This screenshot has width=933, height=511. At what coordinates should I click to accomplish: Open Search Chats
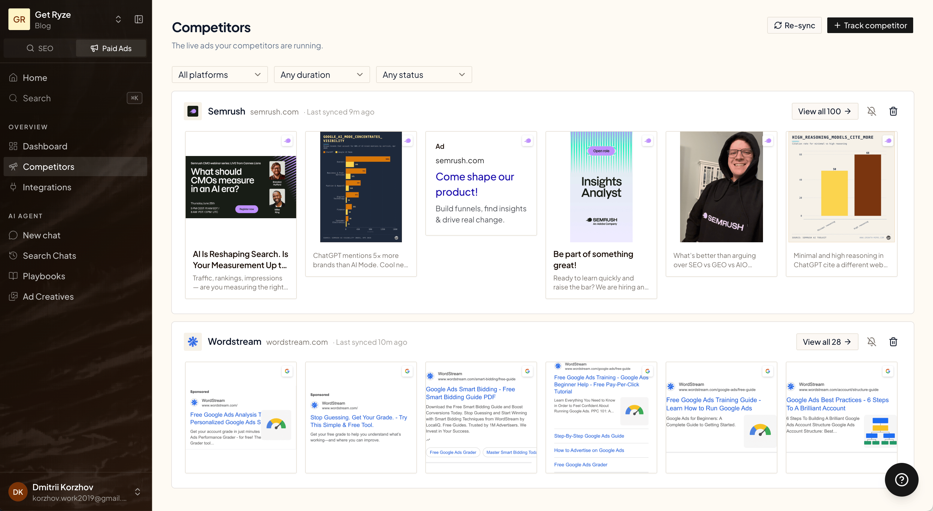click(x=75, y=255)
